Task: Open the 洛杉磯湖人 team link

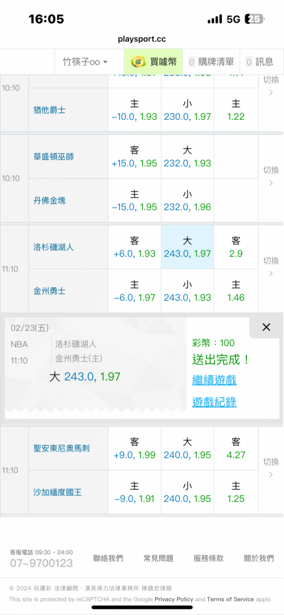Action: click(53, 247)
